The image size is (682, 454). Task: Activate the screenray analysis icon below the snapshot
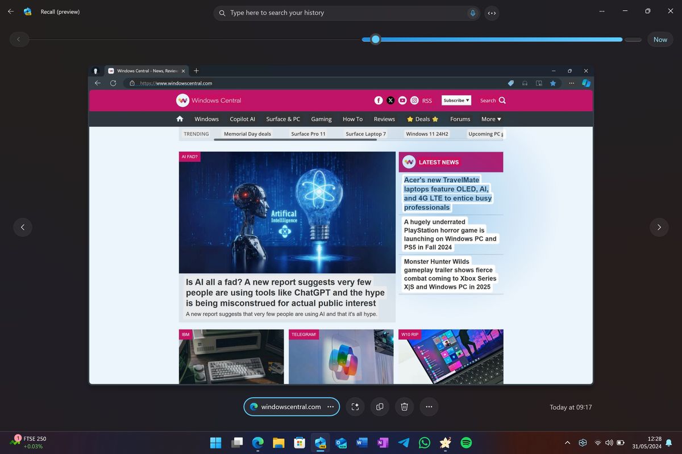(x=355, y=407)
